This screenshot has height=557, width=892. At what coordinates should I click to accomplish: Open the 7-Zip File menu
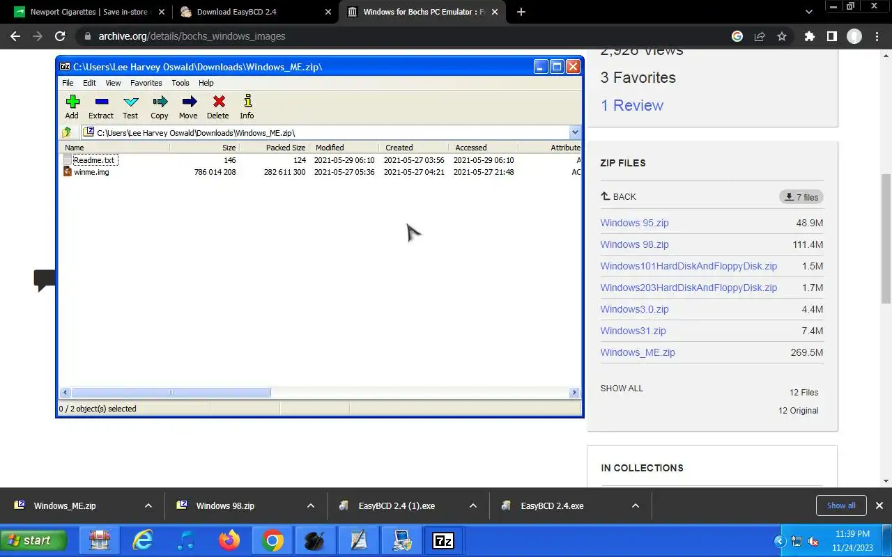(68, 83)
